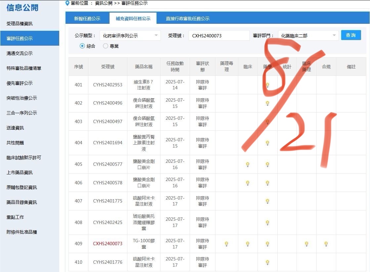The image size is (370, 272).
Task: Click the 藥理毒理 lightbulb icon for TG-1000膠囊
Action: pos(226,244)
